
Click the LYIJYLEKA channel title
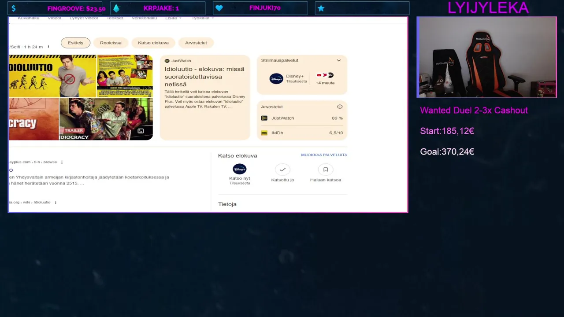pyautogui.click(x=488, y=8)
